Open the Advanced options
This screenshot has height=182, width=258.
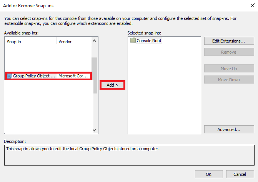[x=229, y=130]
